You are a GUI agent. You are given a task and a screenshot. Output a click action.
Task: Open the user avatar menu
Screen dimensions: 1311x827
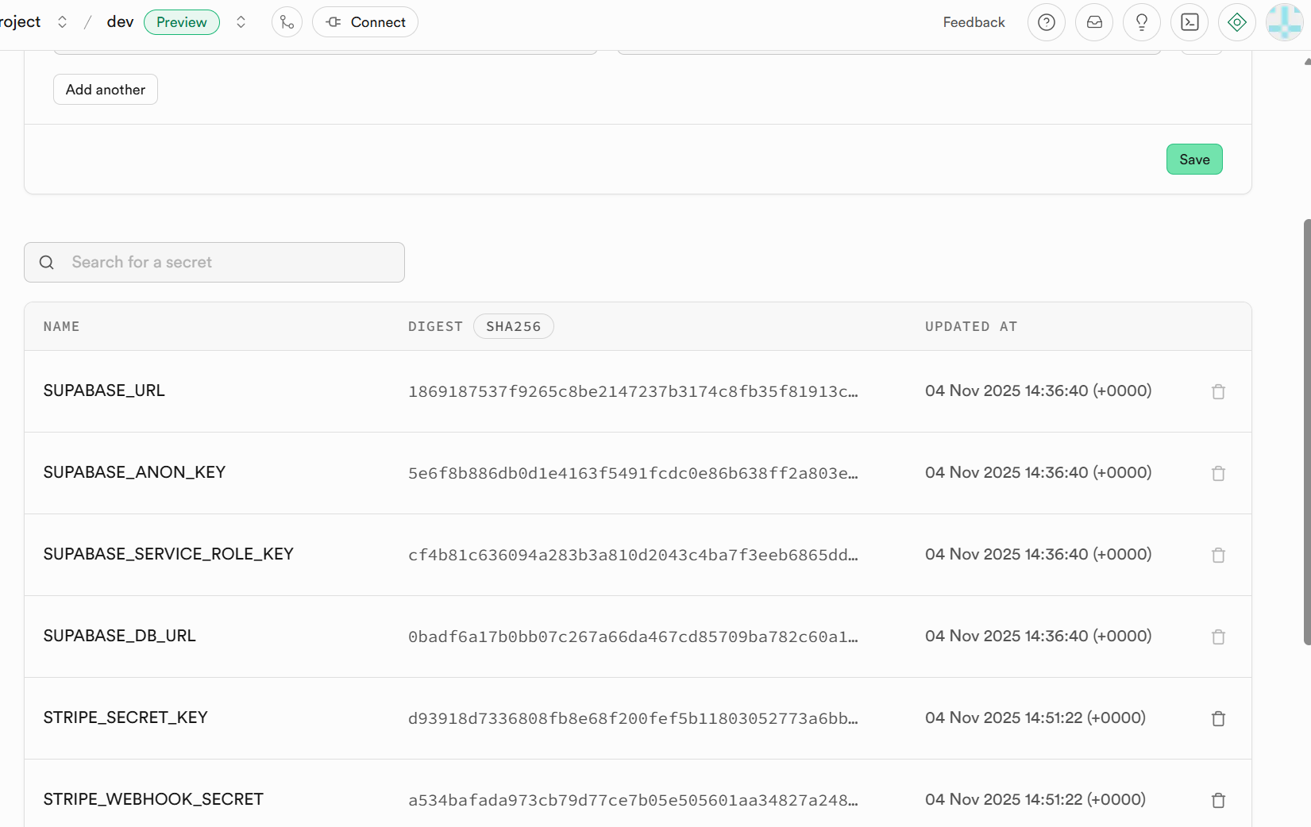[x=1285, y=22]
